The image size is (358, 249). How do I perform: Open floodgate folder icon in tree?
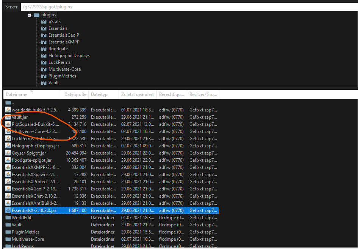coord(44,49)
